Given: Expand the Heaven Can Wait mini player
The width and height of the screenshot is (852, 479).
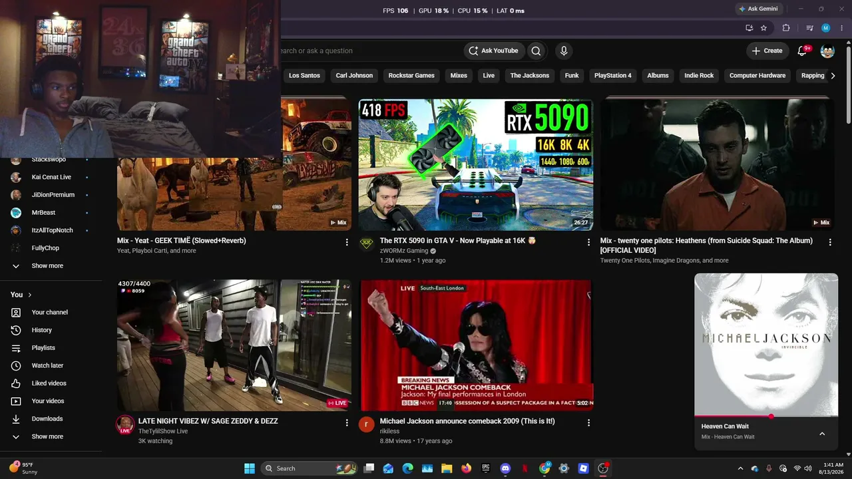Looking at the screenshot, I should (822, 434).
